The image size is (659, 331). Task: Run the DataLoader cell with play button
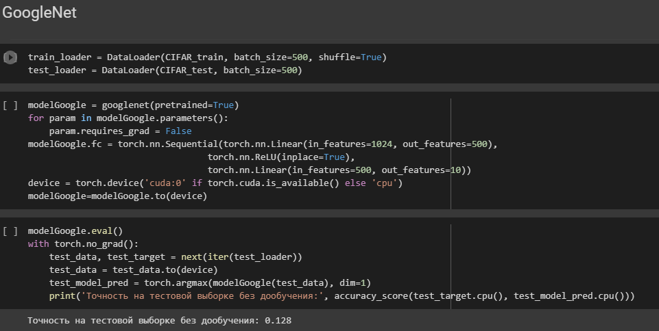click(x=10, y=57)
